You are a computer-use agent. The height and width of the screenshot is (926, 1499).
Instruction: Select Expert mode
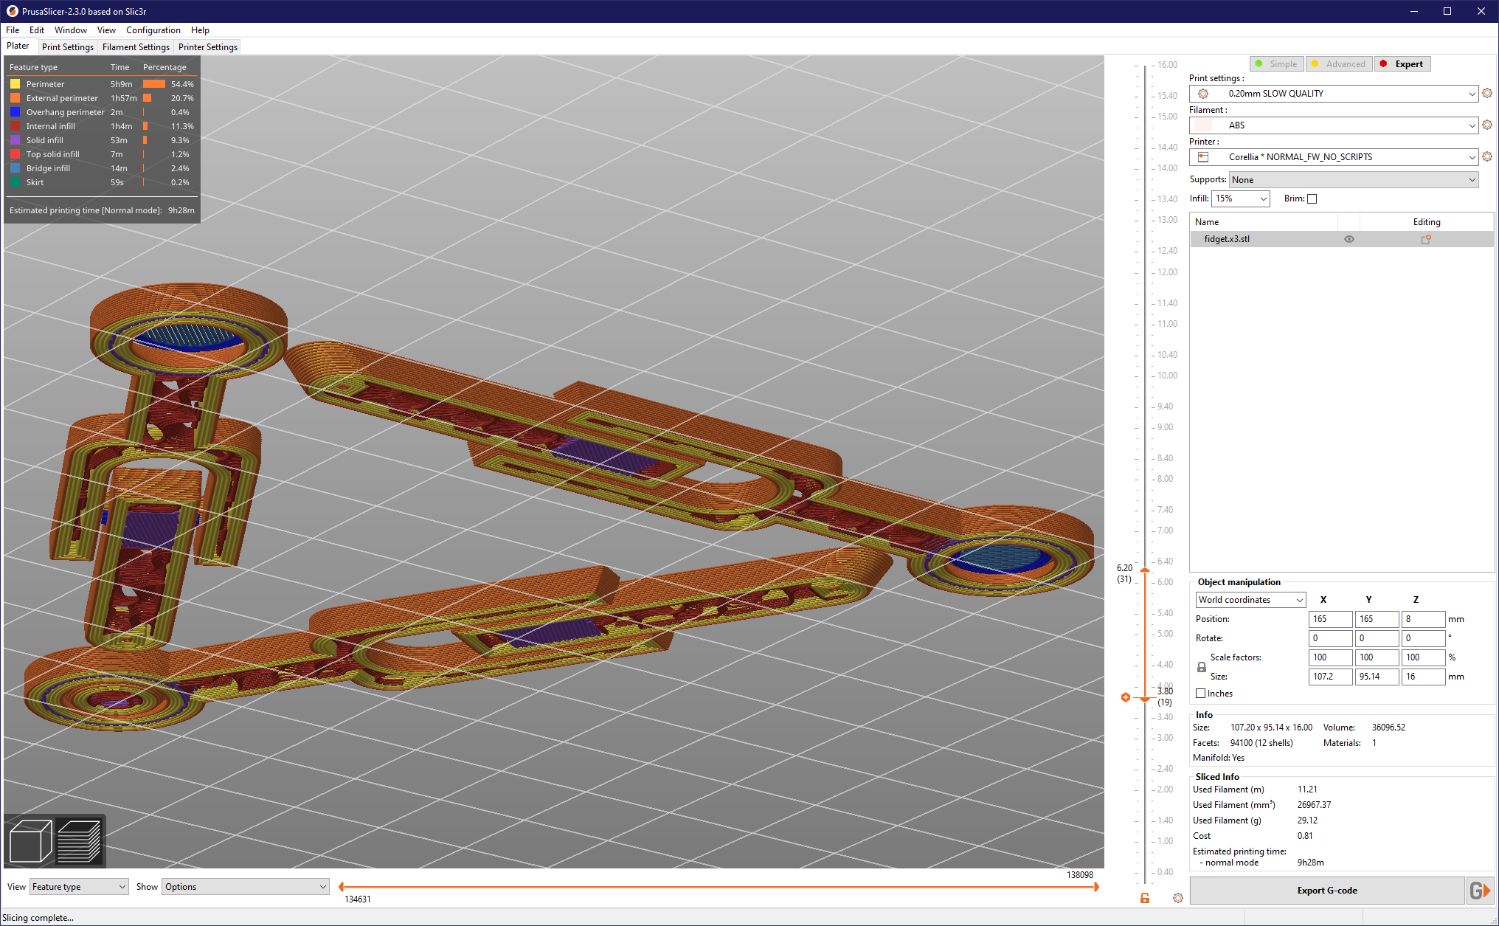click(x=1402, y=64)
